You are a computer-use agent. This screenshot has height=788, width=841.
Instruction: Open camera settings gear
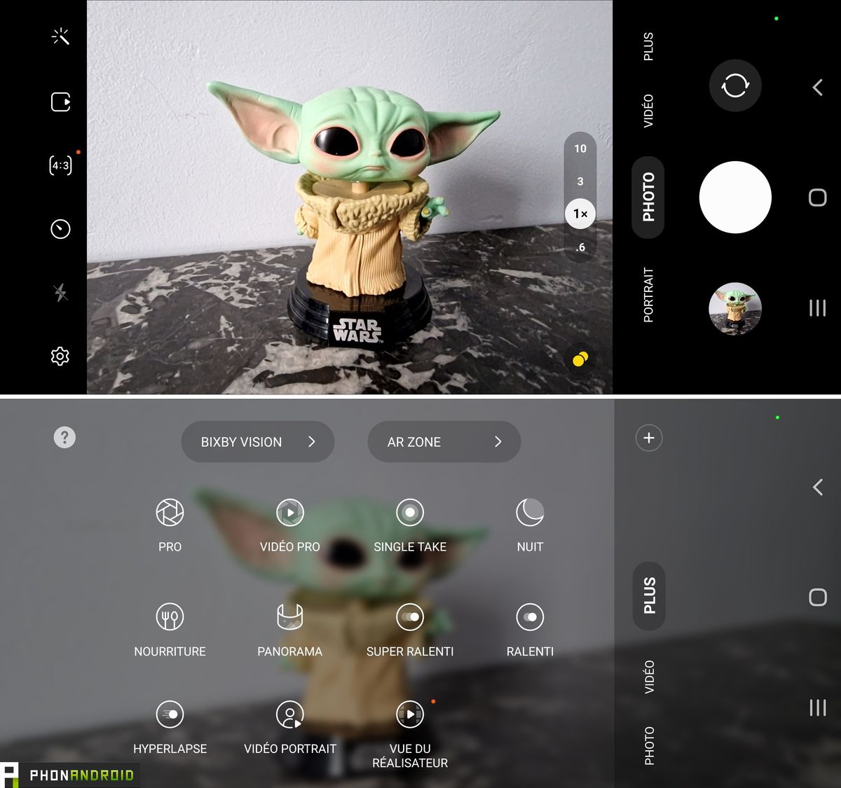pyautogui.click(x=61, y=356)
